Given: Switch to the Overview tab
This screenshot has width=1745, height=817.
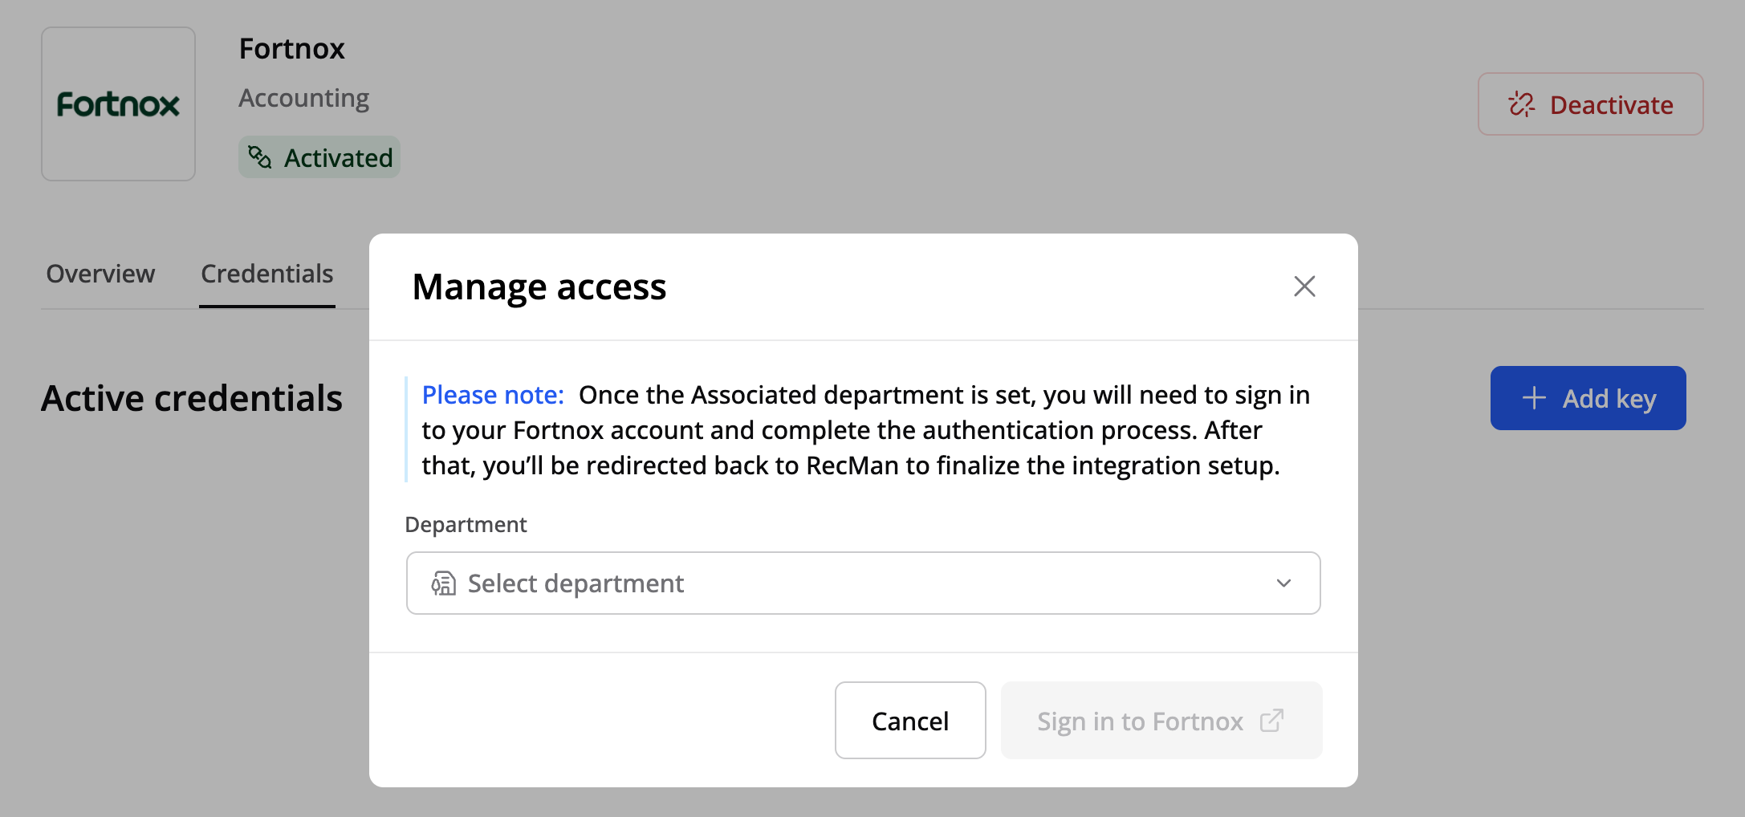Looking at the screenshot, I should point(100,274).
